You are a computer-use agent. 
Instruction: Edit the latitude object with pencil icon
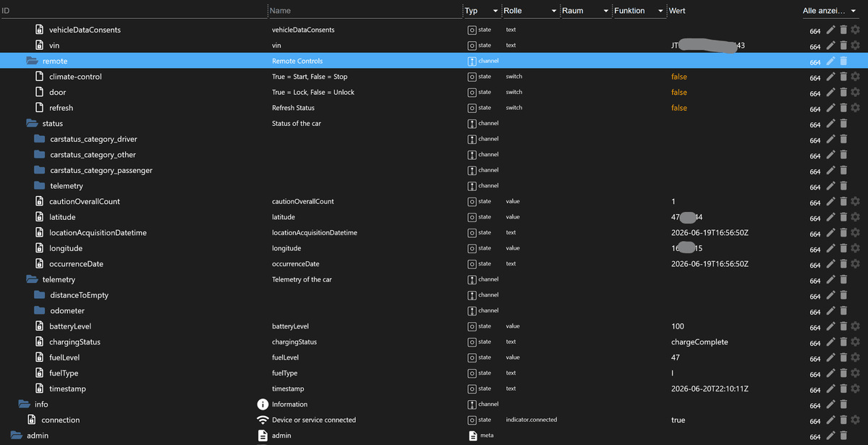[x=831, y=217]
